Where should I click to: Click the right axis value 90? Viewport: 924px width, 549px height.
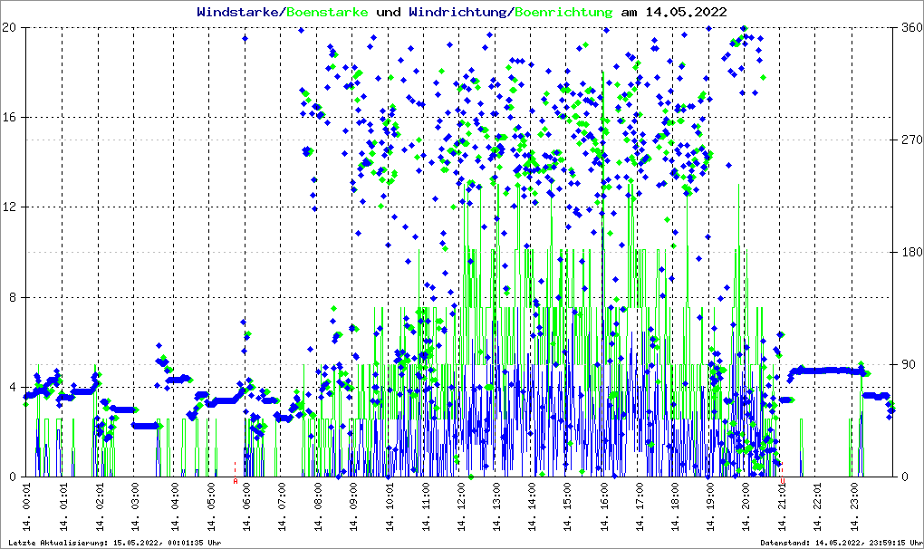[x=908, y=365]
